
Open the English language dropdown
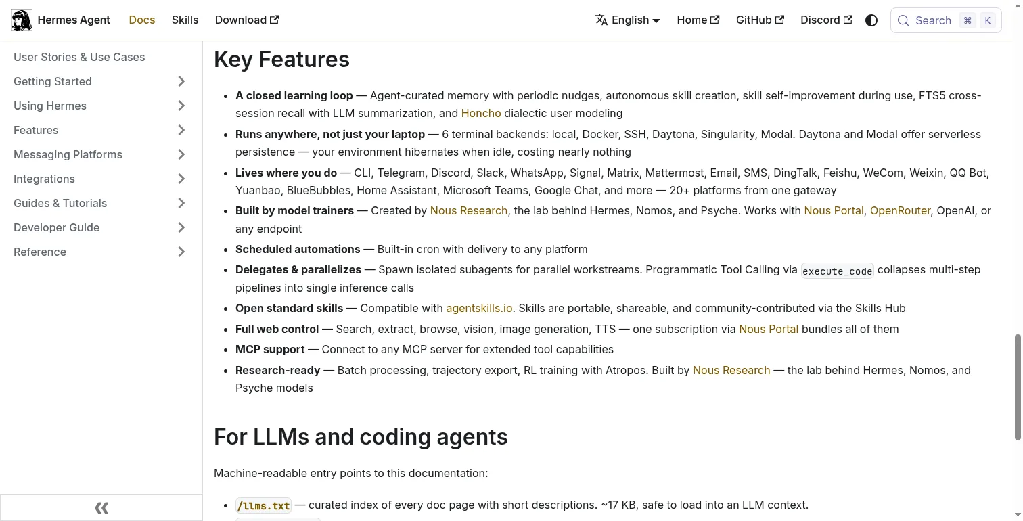coord(628,20)
